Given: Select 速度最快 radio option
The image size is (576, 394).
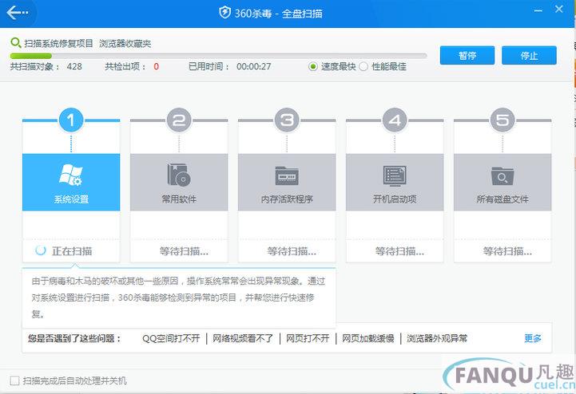Looking at the screenshot, I should (x=313, y=67).
